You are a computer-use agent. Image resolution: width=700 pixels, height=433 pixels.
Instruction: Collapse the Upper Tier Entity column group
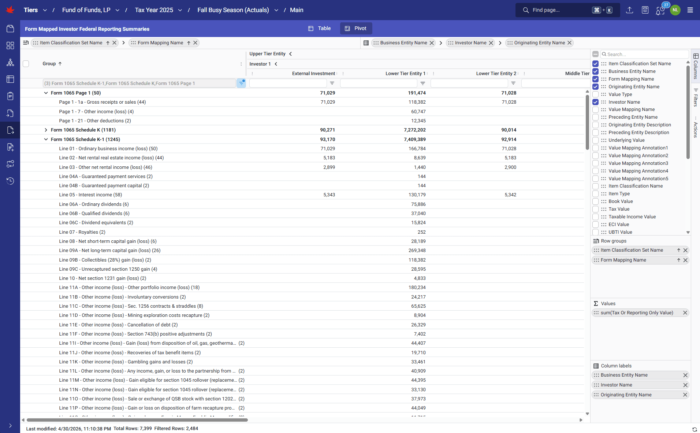tap(291, 54)
